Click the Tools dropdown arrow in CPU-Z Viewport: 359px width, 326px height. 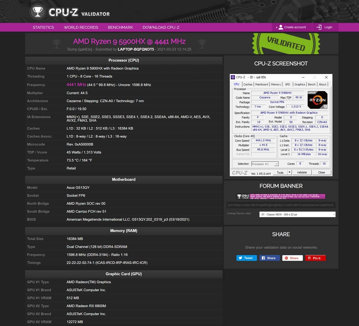click(x=289, y=172)
